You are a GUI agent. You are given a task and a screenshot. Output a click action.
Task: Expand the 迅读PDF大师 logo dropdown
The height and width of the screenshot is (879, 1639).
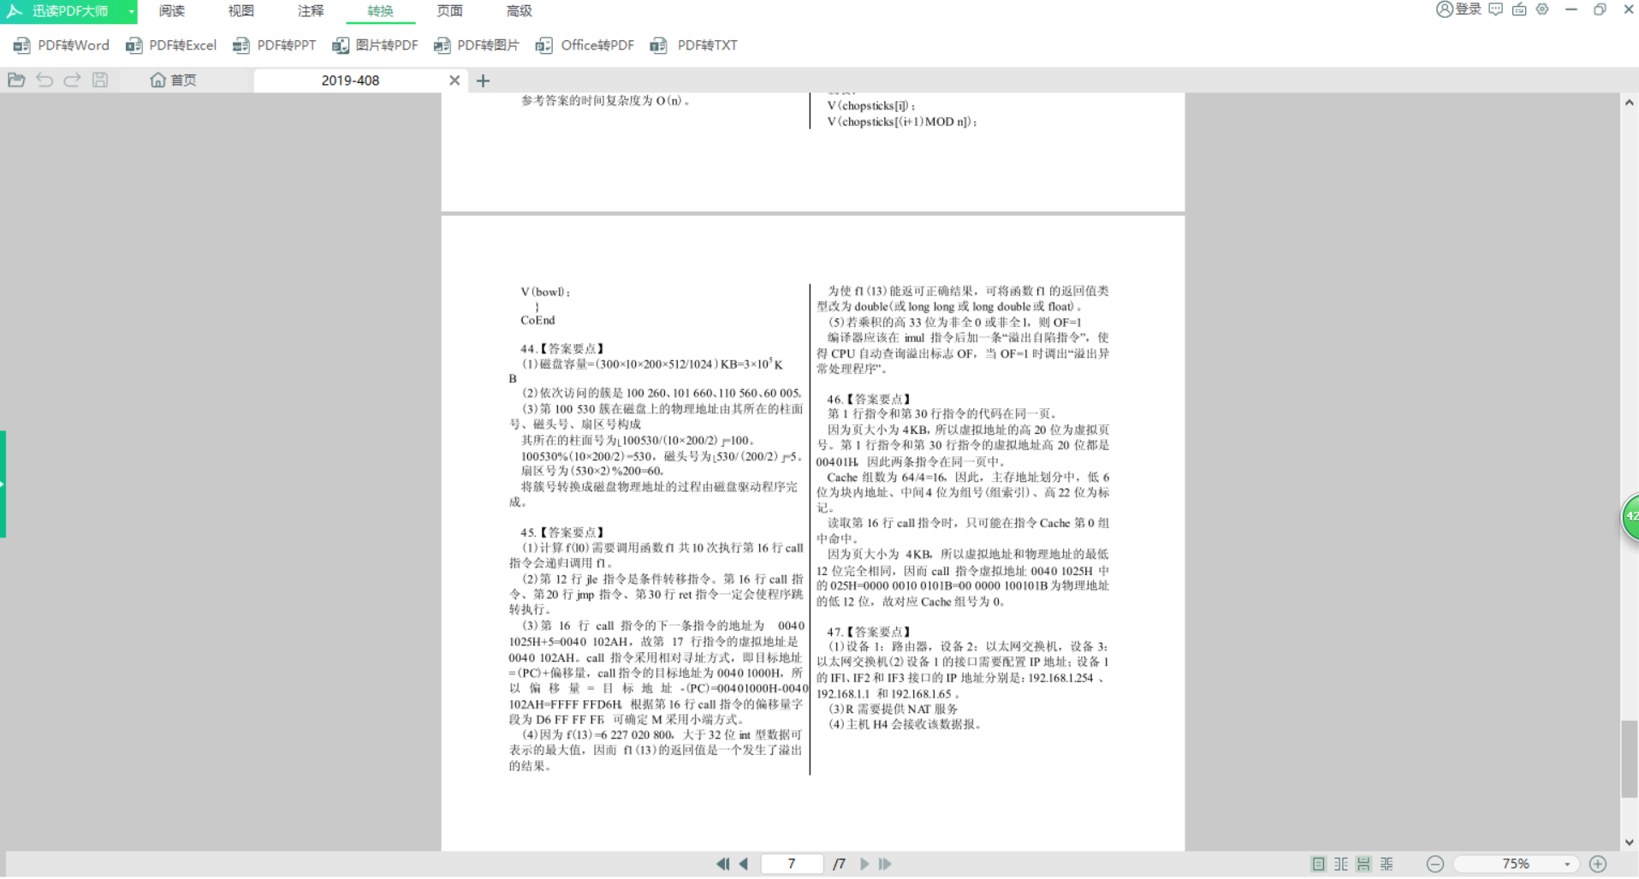[x=130, y=11]
